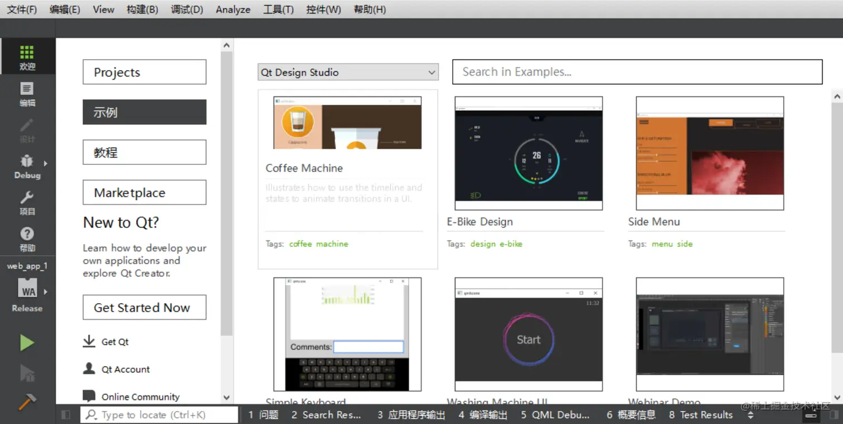Click the Projects button
The image size is (843, 424).
(144, 72)
